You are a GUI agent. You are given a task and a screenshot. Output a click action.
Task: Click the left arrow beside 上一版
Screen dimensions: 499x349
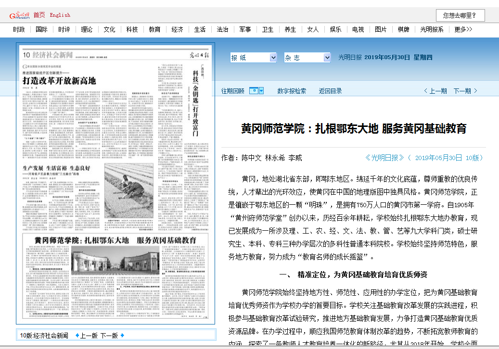[77, 336]
